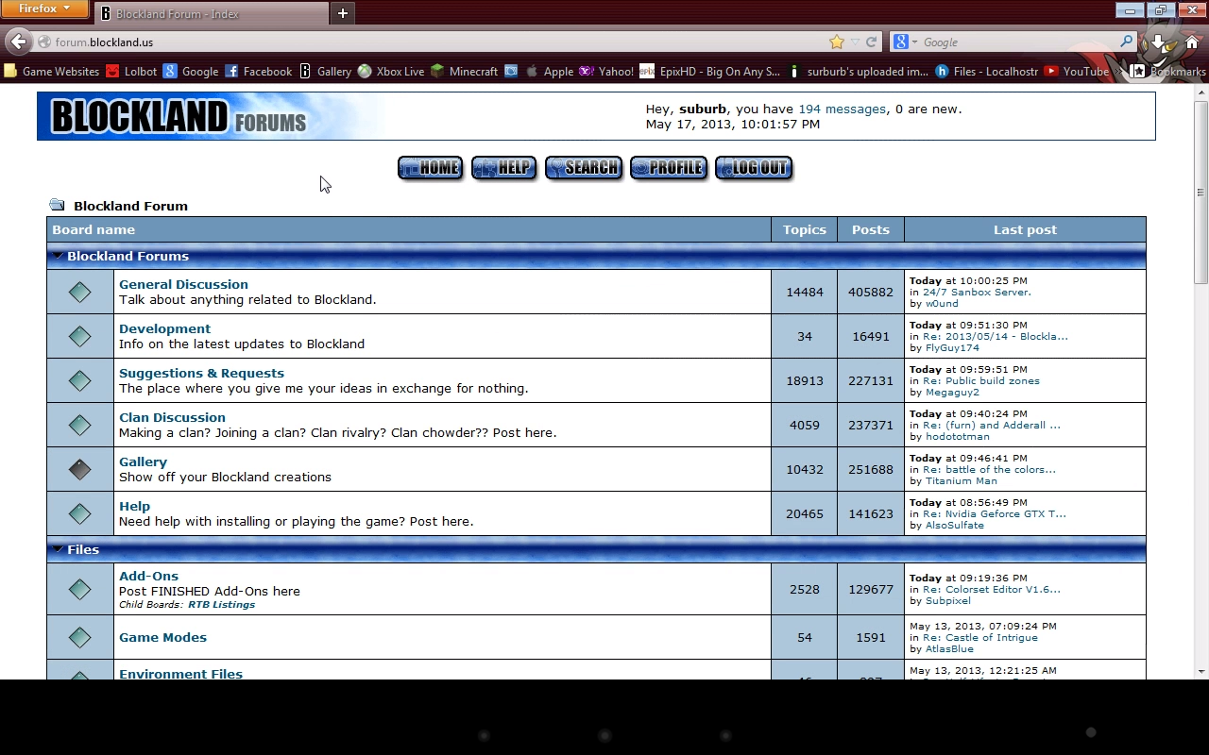Screen dimensions: 1209x755
Task: Click the Development board status icon
Action: (x=80, y=336)
